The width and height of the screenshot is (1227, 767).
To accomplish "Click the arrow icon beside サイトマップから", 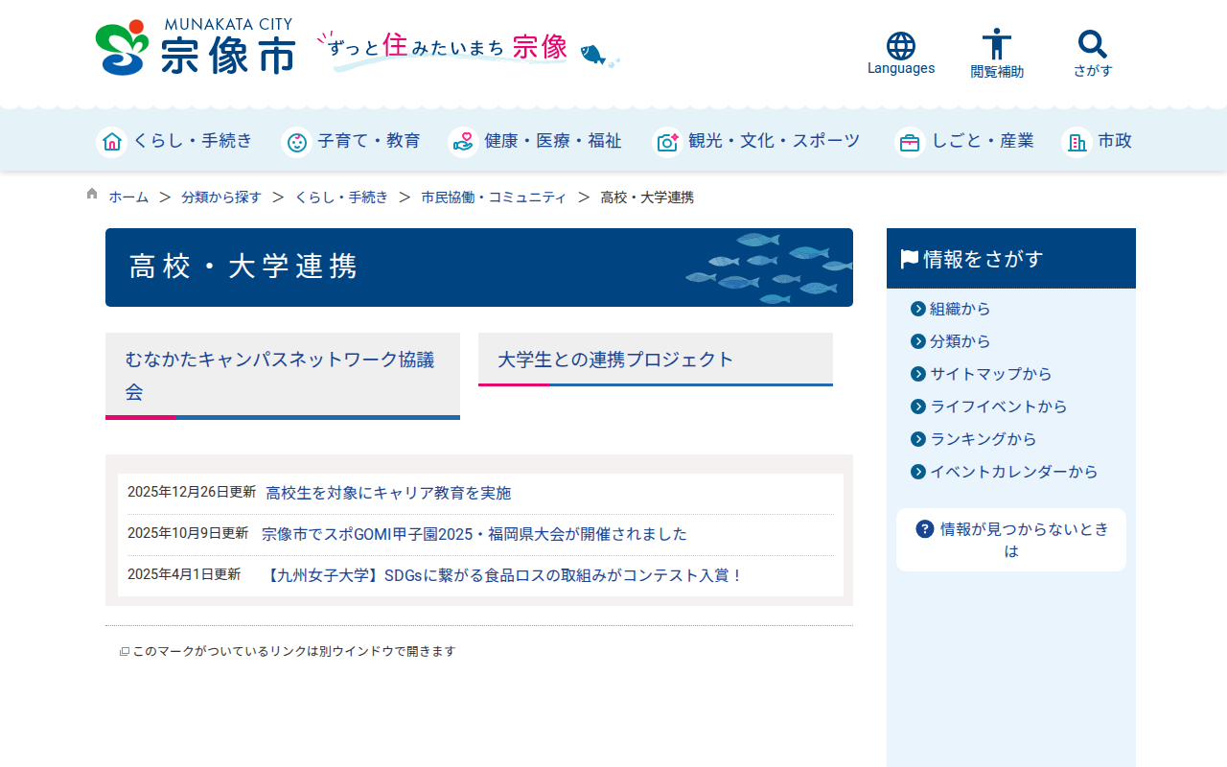I will [918, 374].
